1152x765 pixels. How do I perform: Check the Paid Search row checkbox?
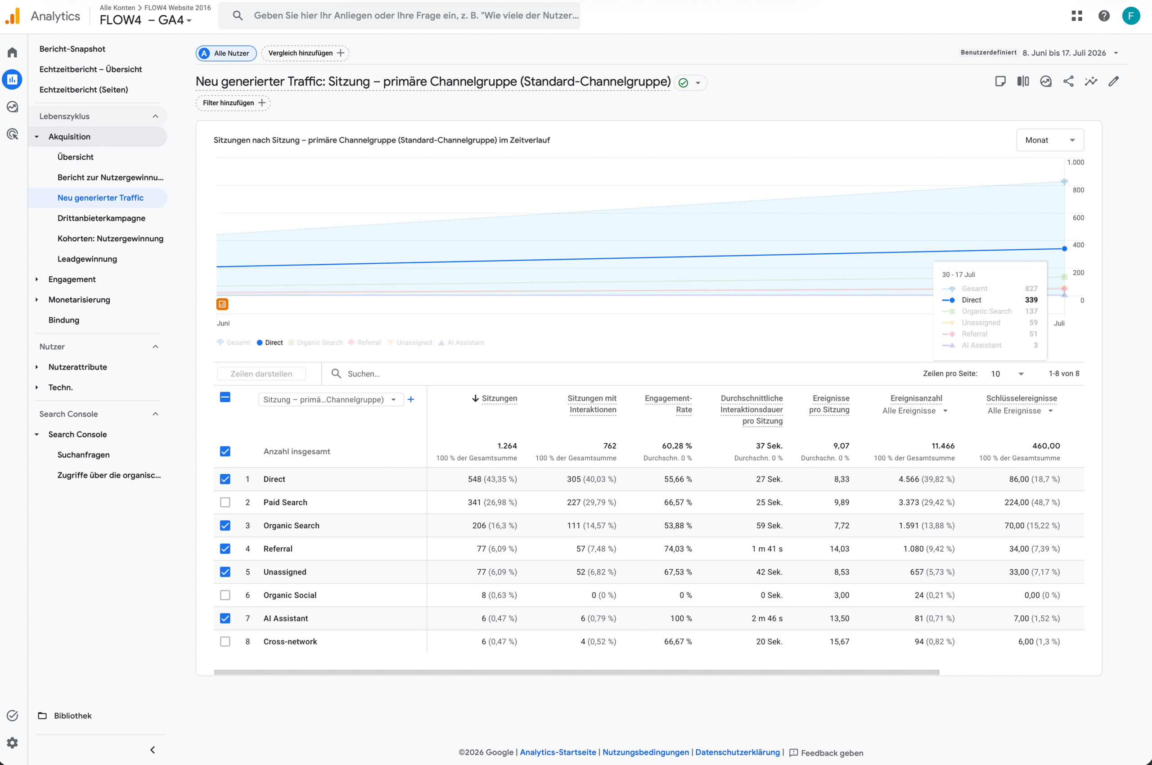click(x=225, y=502)
